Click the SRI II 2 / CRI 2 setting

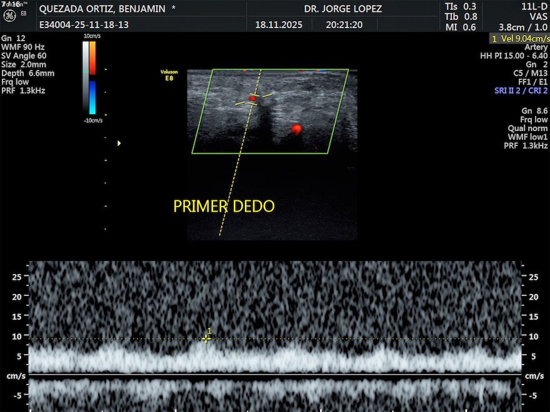[521, 91]
